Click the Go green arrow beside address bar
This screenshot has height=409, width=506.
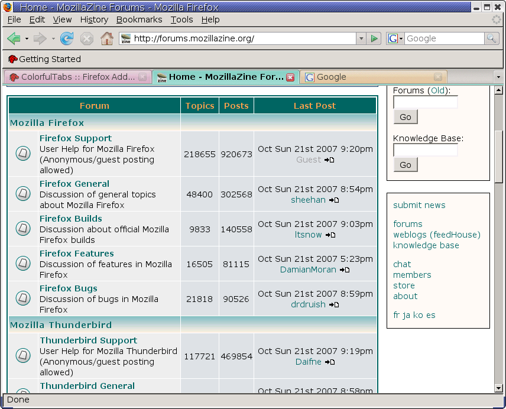coord(374,38)
